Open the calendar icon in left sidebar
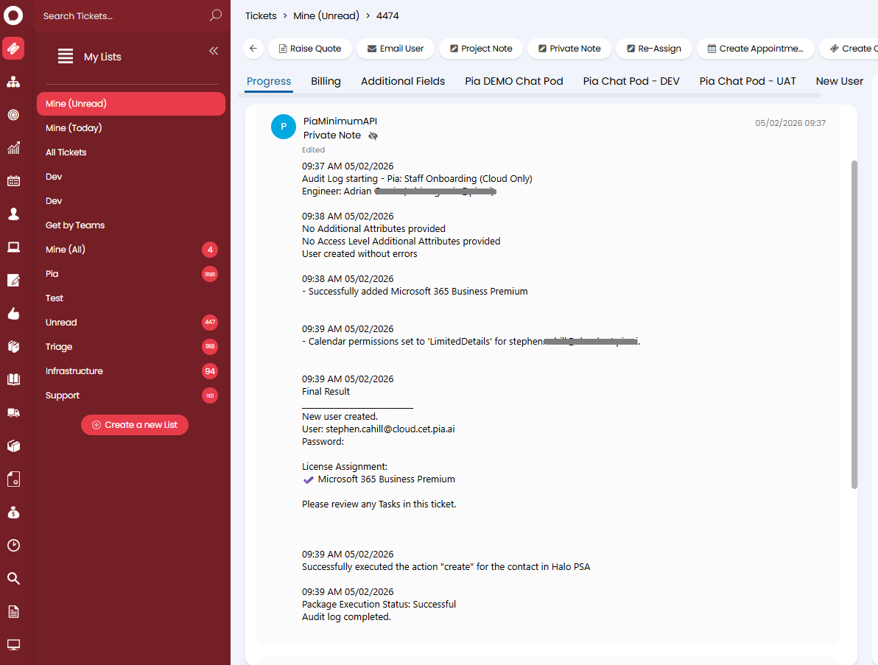 click(13, 181)
